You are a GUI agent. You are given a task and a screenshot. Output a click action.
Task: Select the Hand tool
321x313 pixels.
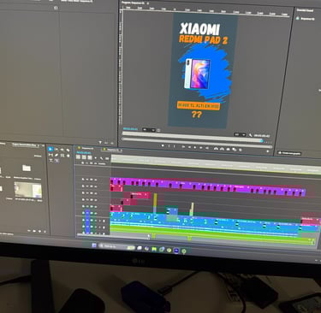[68, 156]
